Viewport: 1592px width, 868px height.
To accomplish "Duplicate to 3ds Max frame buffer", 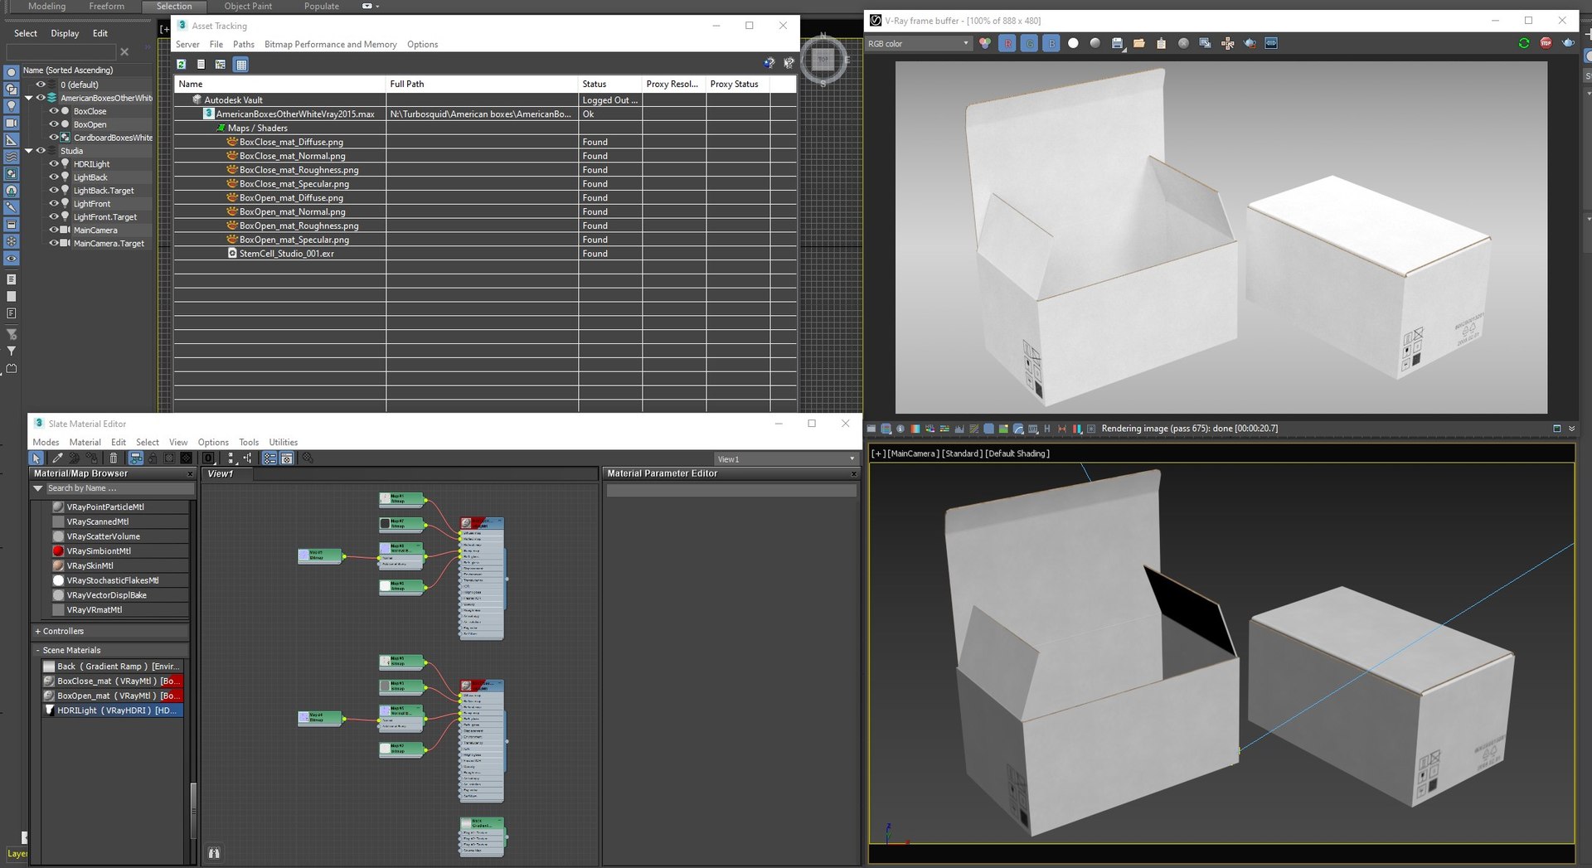I will [1206, 43].
